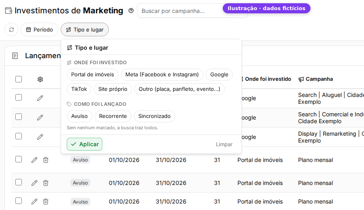This screenshot has width=364, height=210.
Task: Click the help icon beside Investimentos de Marketing
Action: (x=131, y=10)
